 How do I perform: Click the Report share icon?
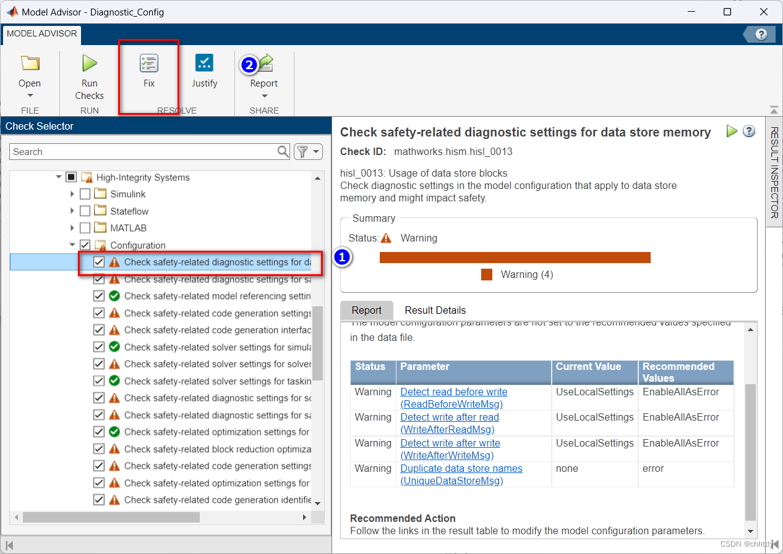[265, 63]
